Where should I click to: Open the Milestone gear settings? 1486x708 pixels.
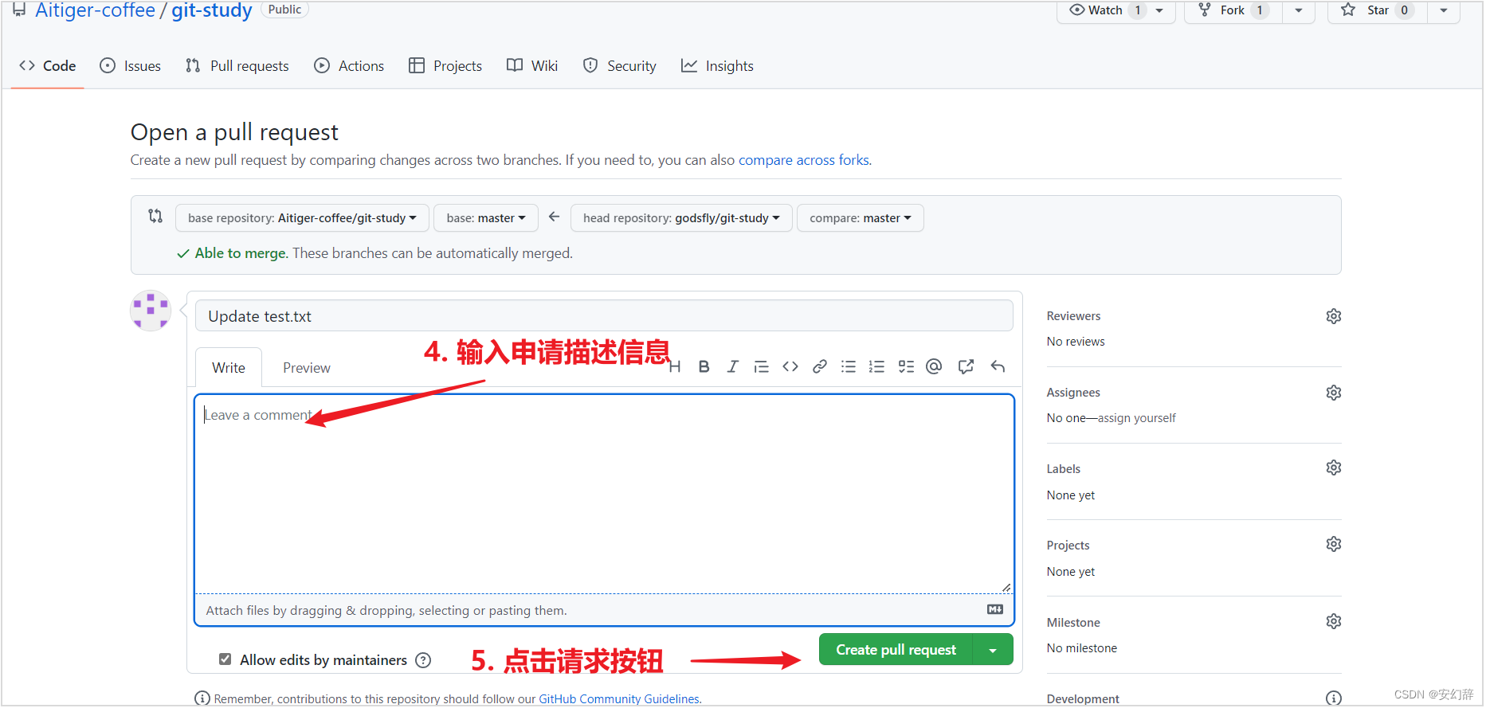[x=1334, y=622]
